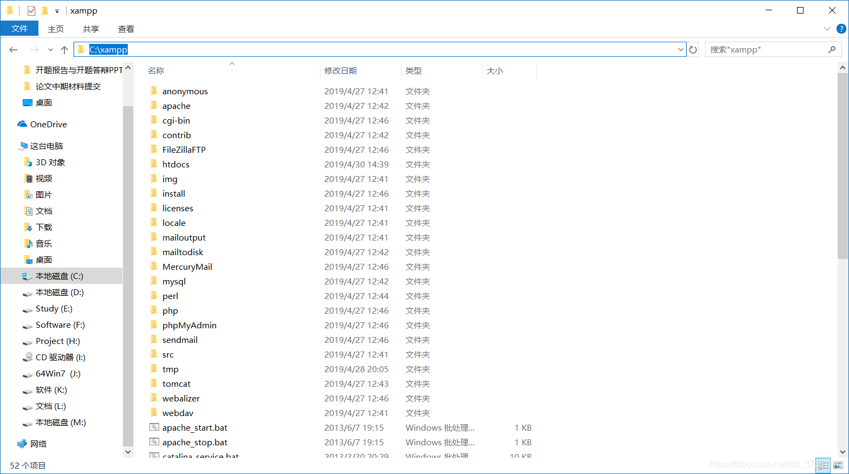Click the New Folder quick access icon
This screenshot has width=849, height=474.
pyautogui.click(x=45, y=11)
